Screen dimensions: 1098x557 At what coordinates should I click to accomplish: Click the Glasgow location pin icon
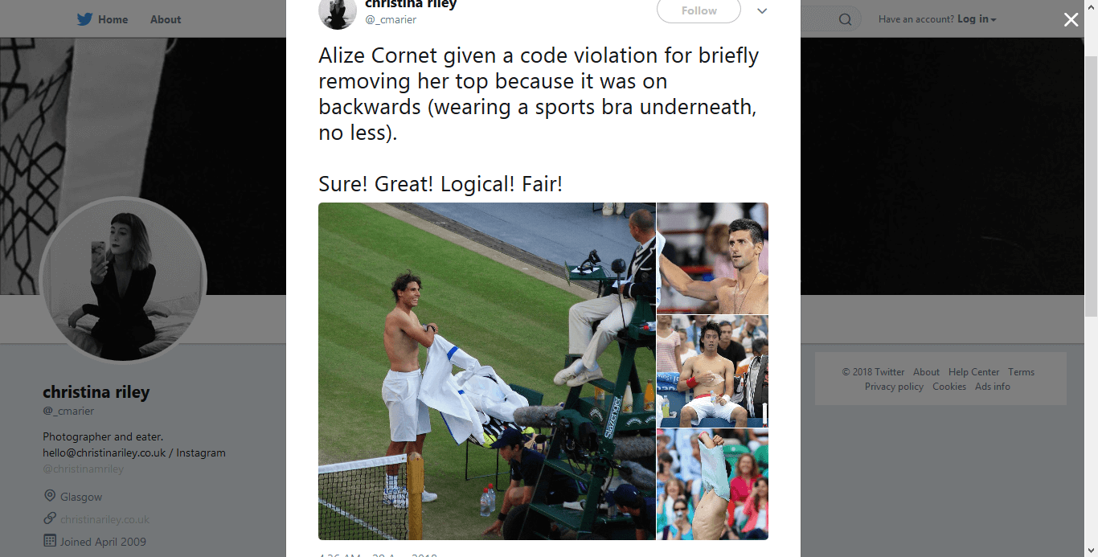pos(50,496)
